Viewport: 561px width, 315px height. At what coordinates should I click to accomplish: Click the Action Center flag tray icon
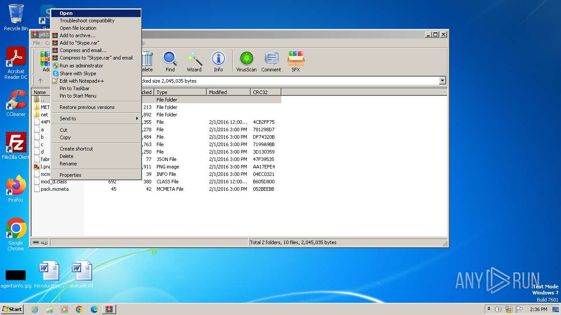point(519,309)
